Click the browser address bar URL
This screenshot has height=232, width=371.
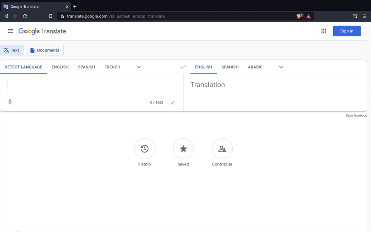pos(116,16)
